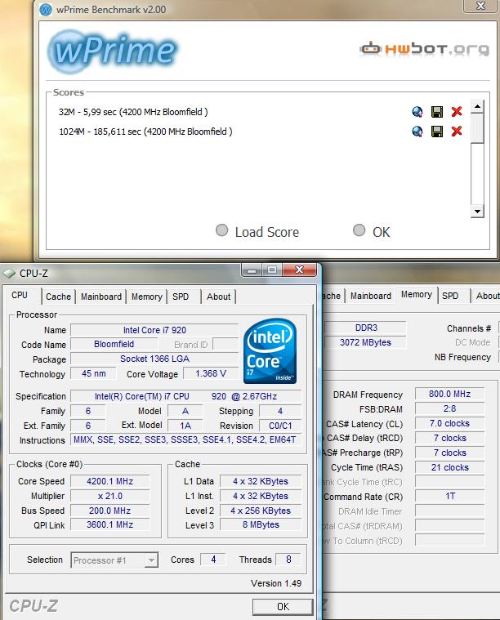Viewport: 500px width, 620px height.
Task: Click the 1024M - 185,611 sec score entry
Action: [x=145, y=132]
